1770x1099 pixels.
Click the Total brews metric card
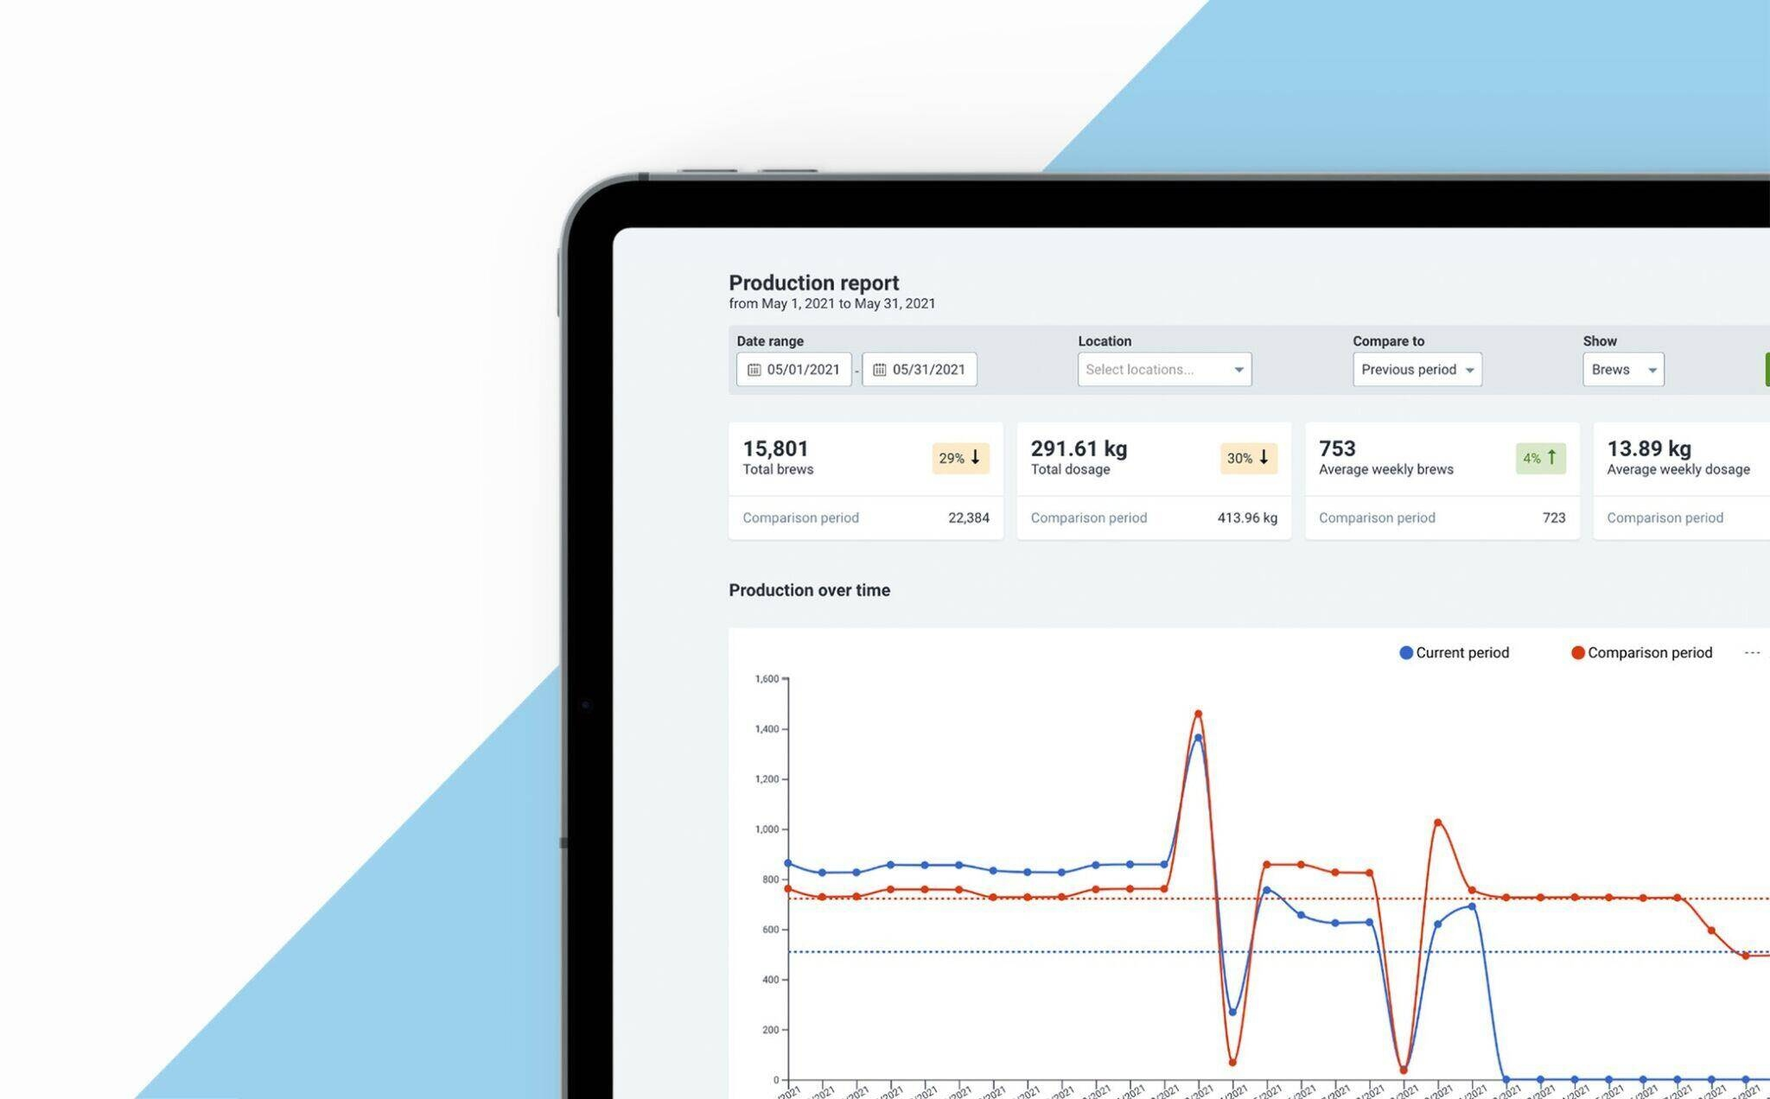pyautogui.click(x=866, y=479)
